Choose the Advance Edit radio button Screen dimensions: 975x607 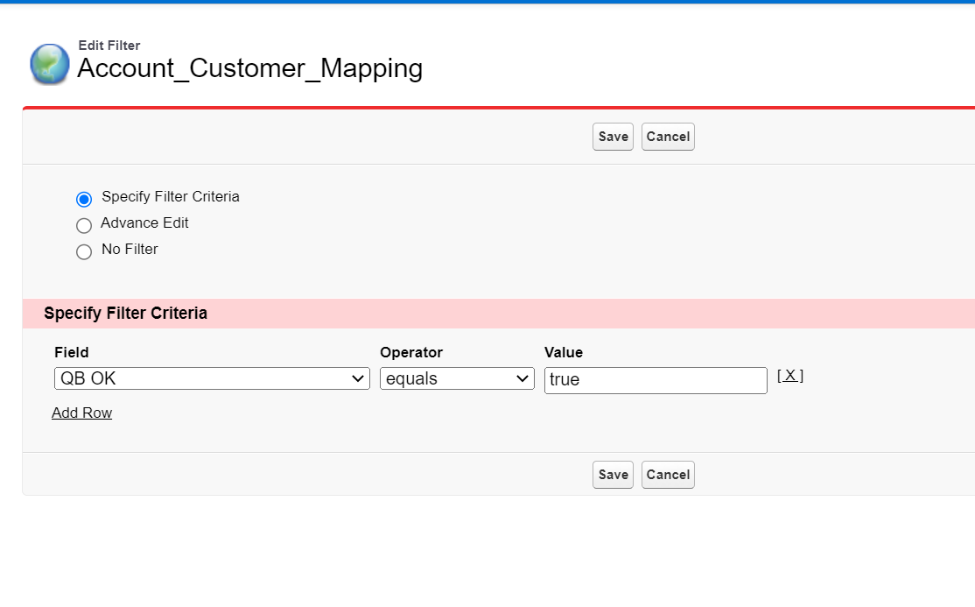(x=84, y=225)
